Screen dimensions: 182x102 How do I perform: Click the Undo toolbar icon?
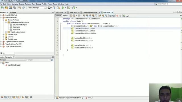coord(20,8)
